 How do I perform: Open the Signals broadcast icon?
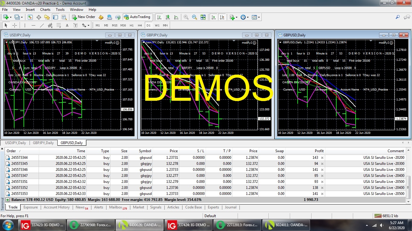[x=118, y=17]
